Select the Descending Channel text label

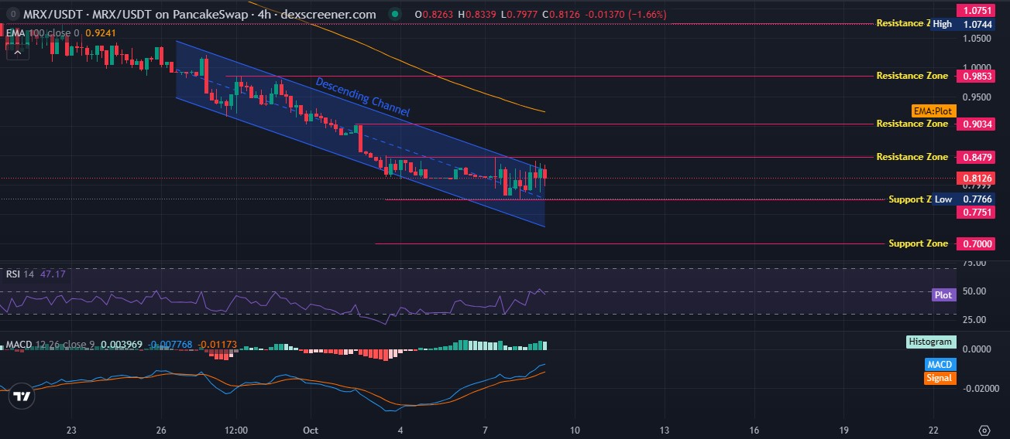pyautogui.click(x=362, y=97)
